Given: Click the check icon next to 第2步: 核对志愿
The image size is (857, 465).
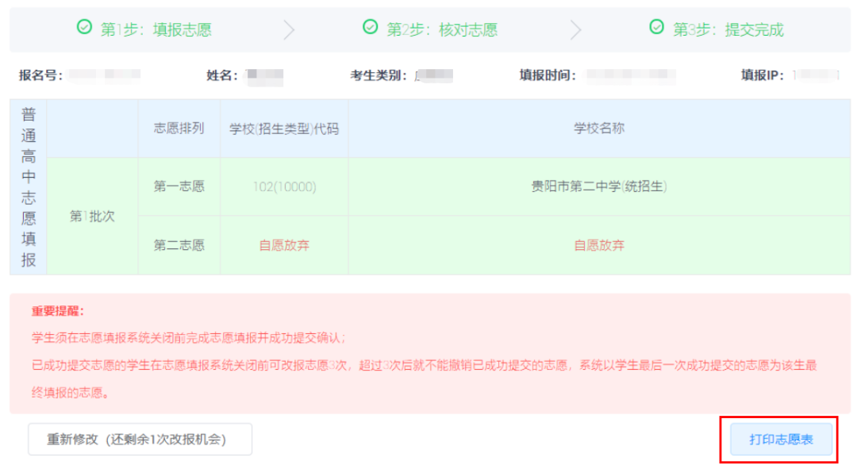Looking at the screenshot, I should 369,26.
